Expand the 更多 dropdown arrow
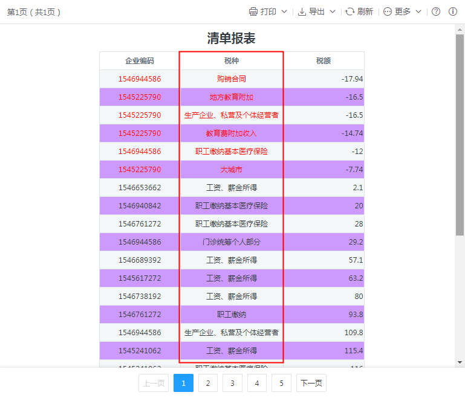Screen dimensions: 465x398 tap(418, 12)
